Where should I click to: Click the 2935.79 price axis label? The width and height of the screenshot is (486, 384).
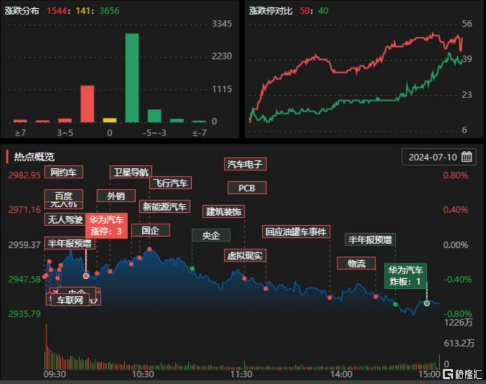25,314
